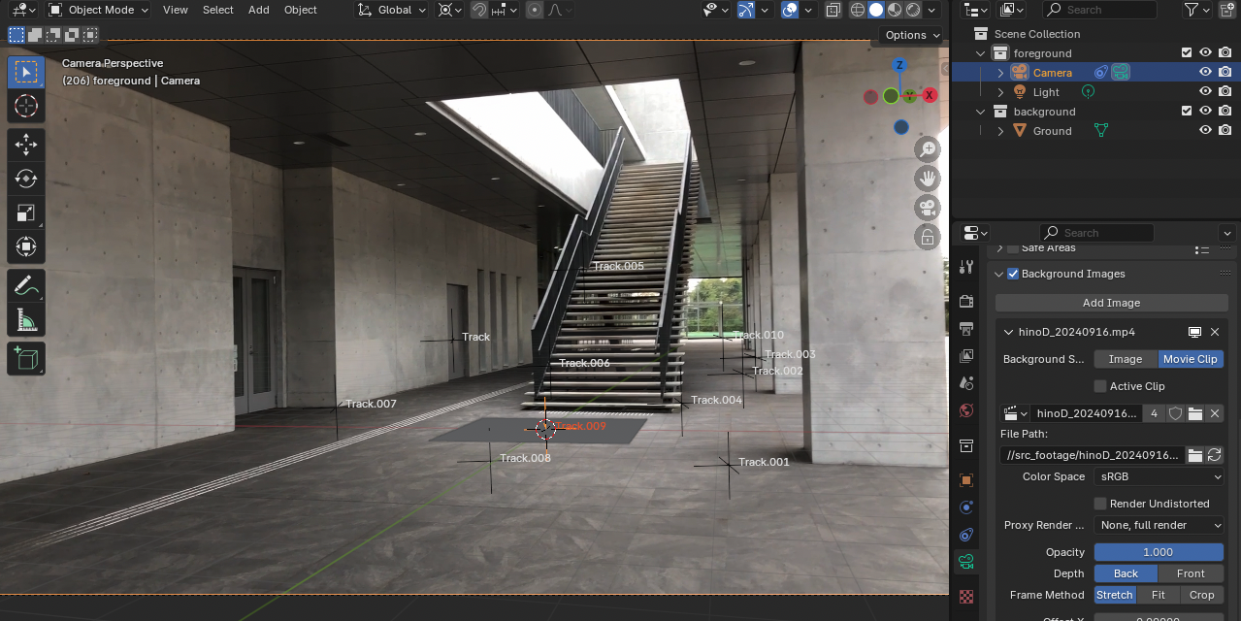Image resolution: width=1241 pixels, height=621 pixels.
Task: Choose the Move tool
Action: pos(26,145)
